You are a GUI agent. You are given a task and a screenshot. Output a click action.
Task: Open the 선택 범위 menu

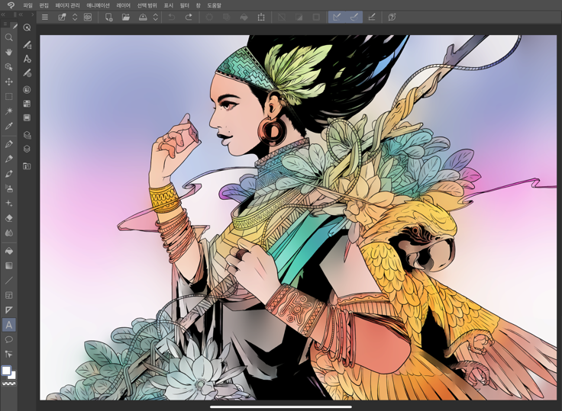(147, 5)
